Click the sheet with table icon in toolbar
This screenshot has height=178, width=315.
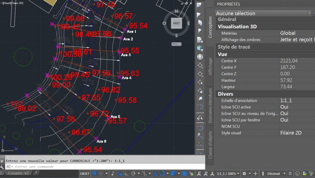(x=200, y=40)
